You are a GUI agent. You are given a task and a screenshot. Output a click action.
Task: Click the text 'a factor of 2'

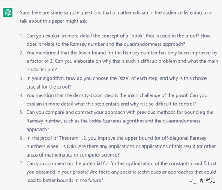pyautogui.click(x=39, y=61)
